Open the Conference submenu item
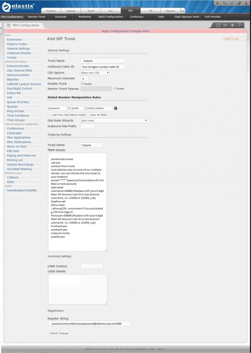Screen dimensions: 251x353 [137, 17]
